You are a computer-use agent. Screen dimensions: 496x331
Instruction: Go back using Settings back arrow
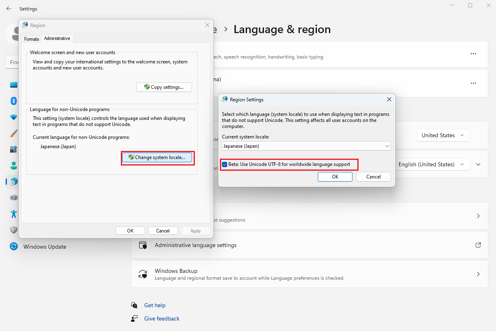click(8, 8)
